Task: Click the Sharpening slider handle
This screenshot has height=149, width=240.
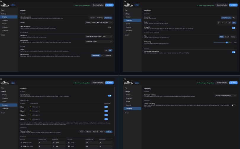Action: tap(227, 43)
